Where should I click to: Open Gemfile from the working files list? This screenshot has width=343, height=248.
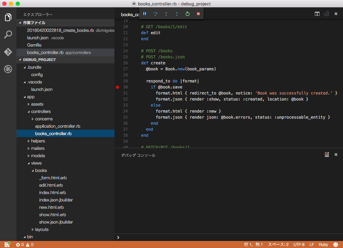pyautogui.click(x=35, y=45)
